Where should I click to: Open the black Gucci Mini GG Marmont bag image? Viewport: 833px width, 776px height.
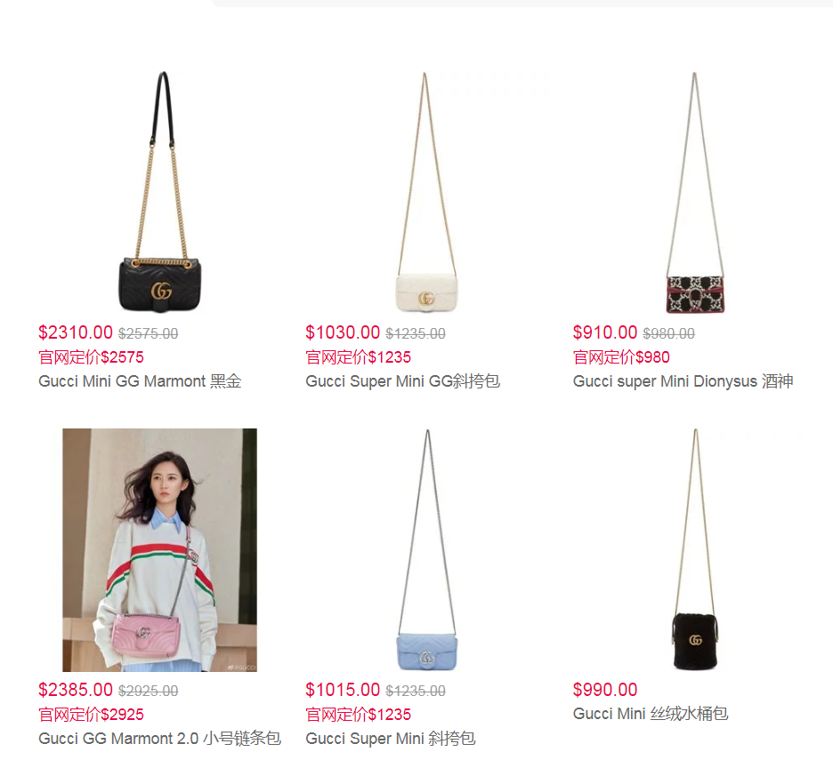[x=160, y=192]
